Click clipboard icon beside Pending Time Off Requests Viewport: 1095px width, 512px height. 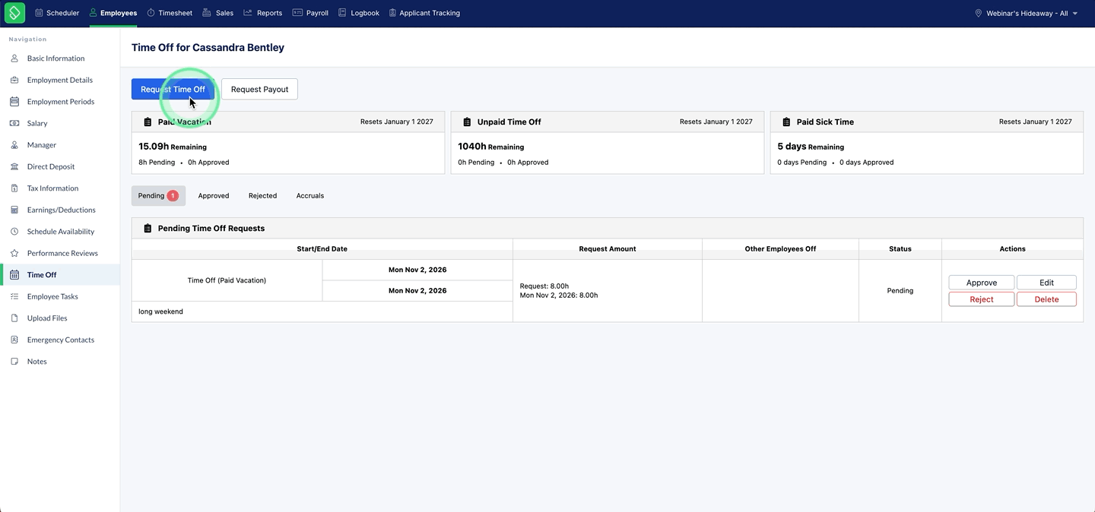pyautogui.click(x=148, y=228)
